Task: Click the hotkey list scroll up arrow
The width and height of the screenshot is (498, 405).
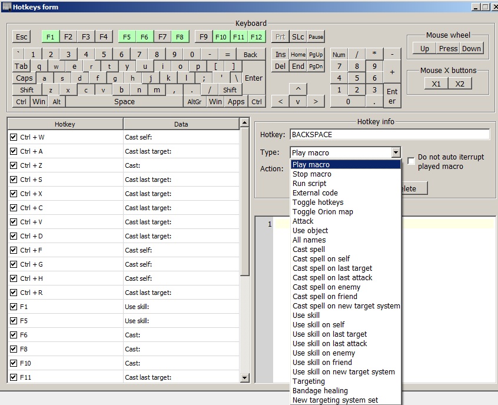Action: point(244,122)
